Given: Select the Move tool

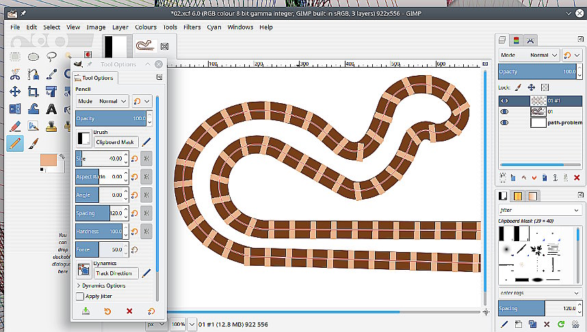Looking at the screenshot, I should (14, 92).
